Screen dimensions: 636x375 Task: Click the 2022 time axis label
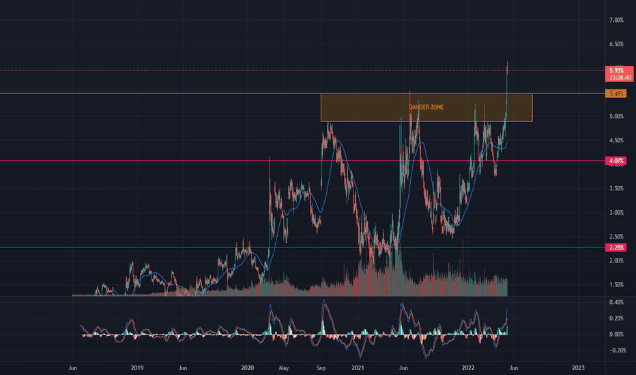(x=468, y=367)
